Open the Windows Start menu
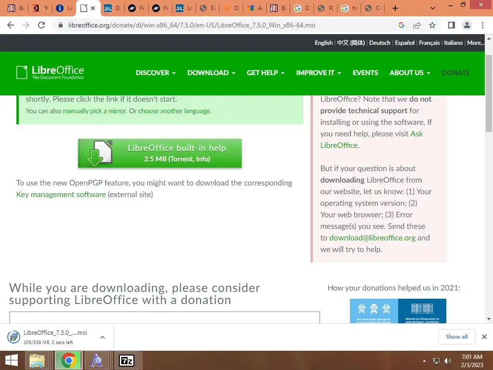 [12, 360]
